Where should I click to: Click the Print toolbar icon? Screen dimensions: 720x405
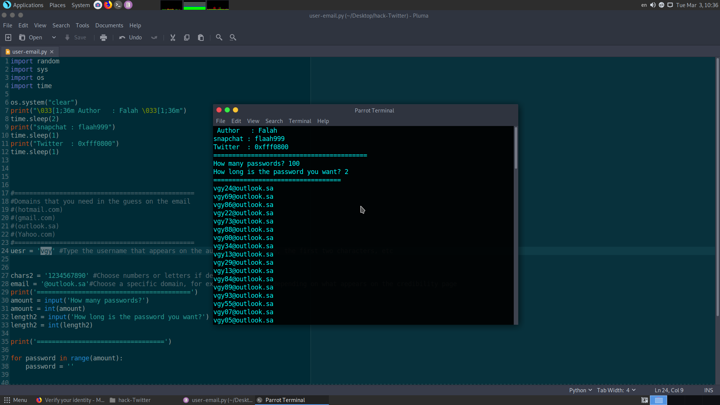click(x=103, y=37)
